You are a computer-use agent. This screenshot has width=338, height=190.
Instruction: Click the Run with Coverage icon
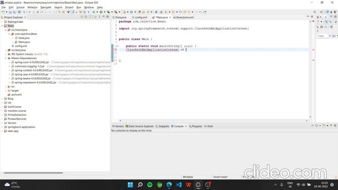coord(108,12)
